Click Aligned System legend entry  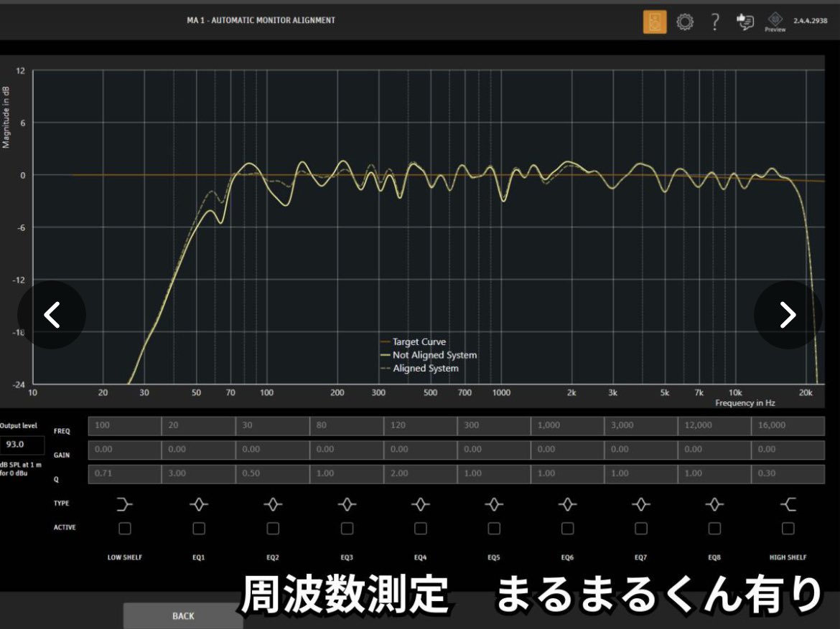point(419,369)
